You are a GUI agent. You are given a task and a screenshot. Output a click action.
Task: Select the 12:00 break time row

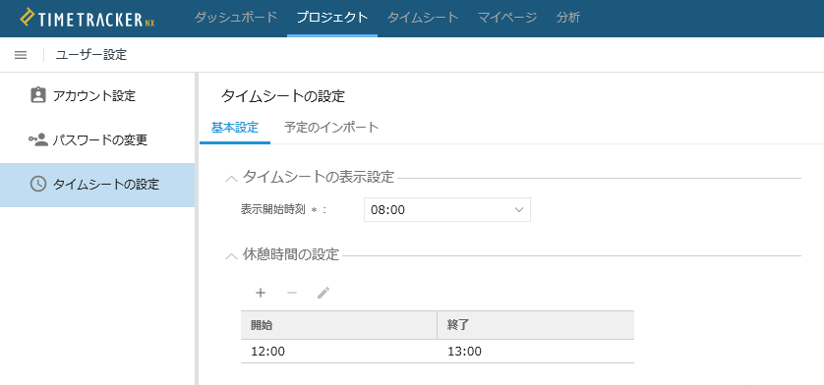click(x=438, y=352)
